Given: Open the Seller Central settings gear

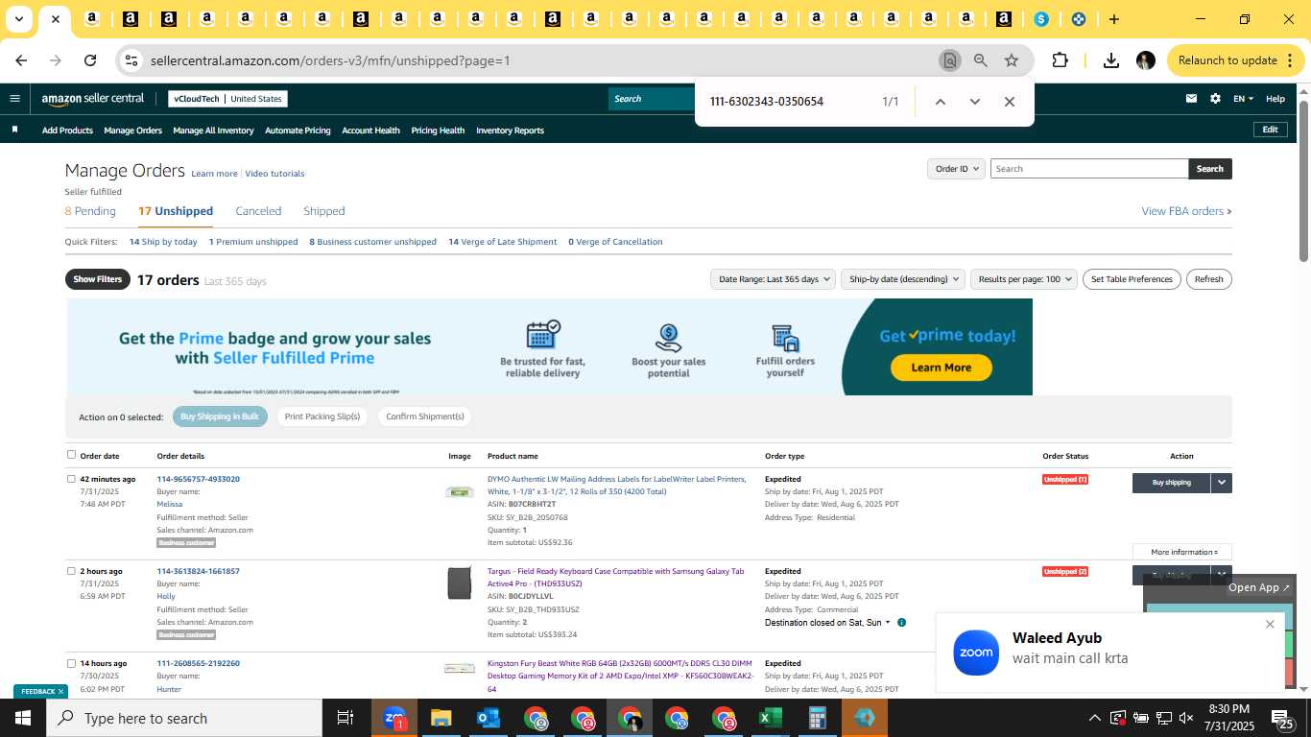Looking at the screenshot, I should pos(1215,98).
